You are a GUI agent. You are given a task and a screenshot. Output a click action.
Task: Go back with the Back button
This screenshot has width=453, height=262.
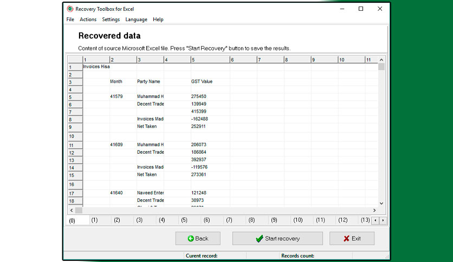(x=198, y=238)
